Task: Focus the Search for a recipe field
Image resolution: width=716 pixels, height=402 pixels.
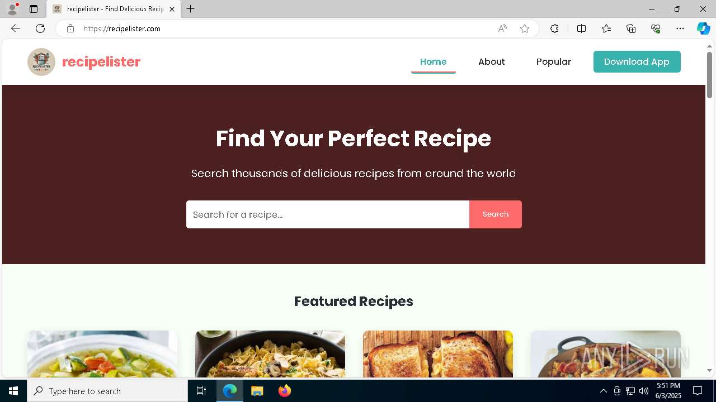Action: pos(328,214)
